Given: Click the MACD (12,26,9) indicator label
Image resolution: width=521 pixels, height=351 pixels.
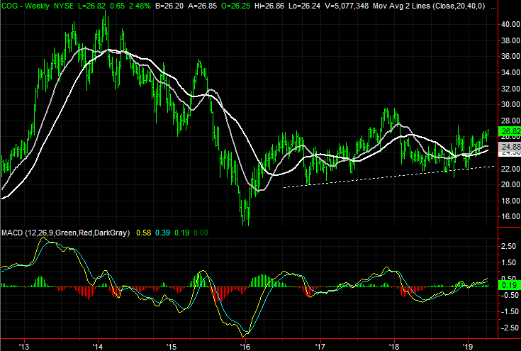Looking at the screenshot, I should (x=43, y=233).
